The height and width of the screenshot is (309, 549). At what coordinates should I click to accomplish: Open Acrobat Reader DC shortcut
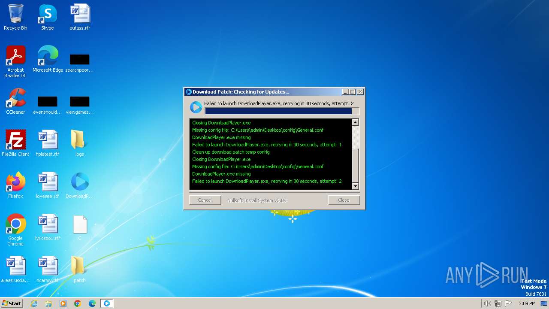tap(15, 61)
